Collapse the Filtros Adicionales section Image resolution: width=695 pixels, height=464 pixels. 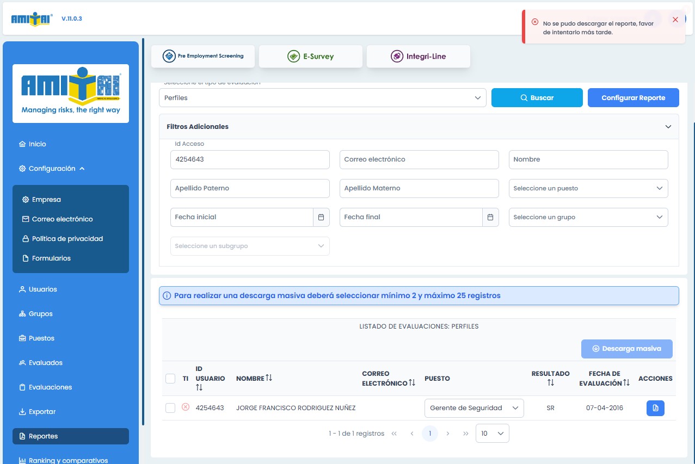pyautogui.click(x=668, y=127)
